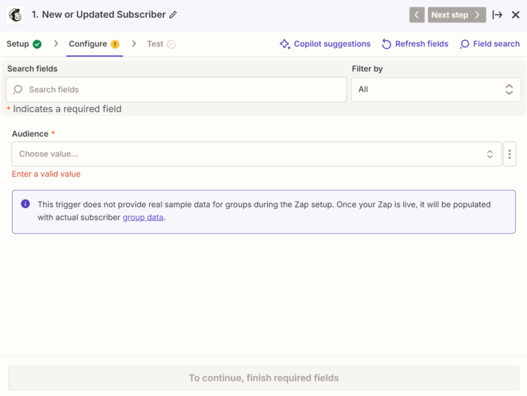
Task: Click the yellow Configure warning icon
Action: click(115, 44)
